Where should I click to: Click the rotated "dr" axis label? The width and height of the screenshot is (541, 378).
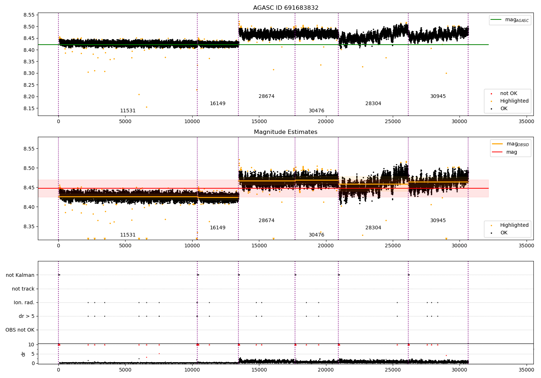(x=23, y=354)
